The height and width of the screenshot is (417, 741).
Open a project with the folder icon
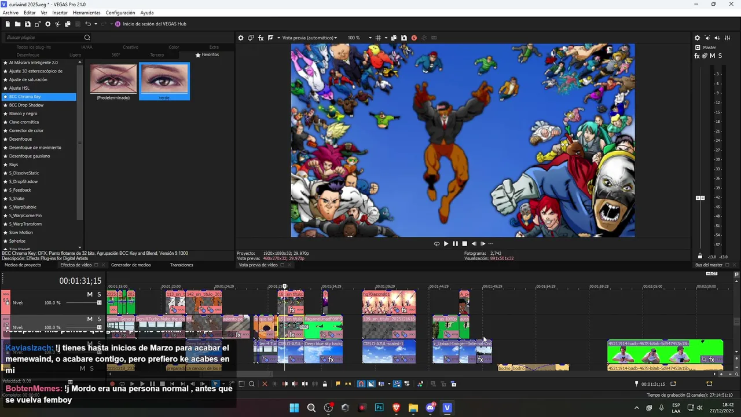pyautogui.click(x=17, y=24)
